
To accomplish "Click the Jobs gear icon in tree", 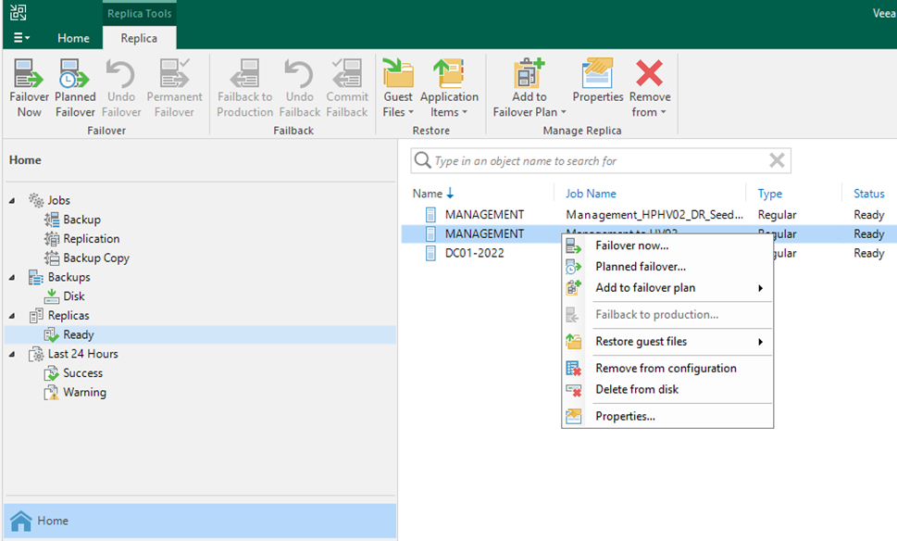I will tap(36, 200).
